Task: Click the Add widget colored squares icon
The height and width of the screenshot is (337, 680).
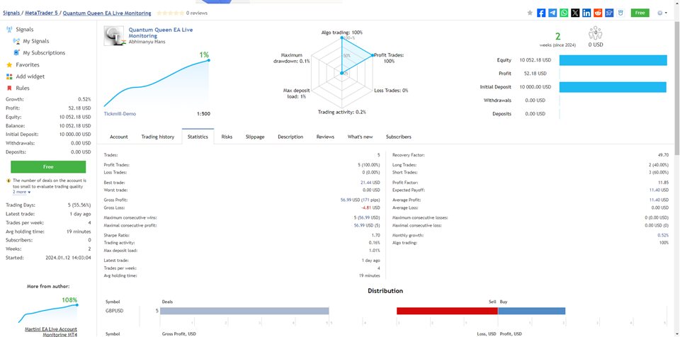Action: pos(9,76)
